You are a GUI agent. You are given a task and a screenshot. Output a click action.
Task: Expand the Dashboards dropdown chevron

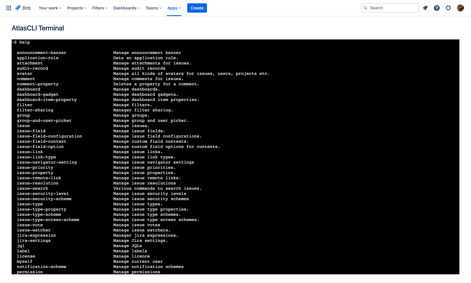click(x=138, y=8)
